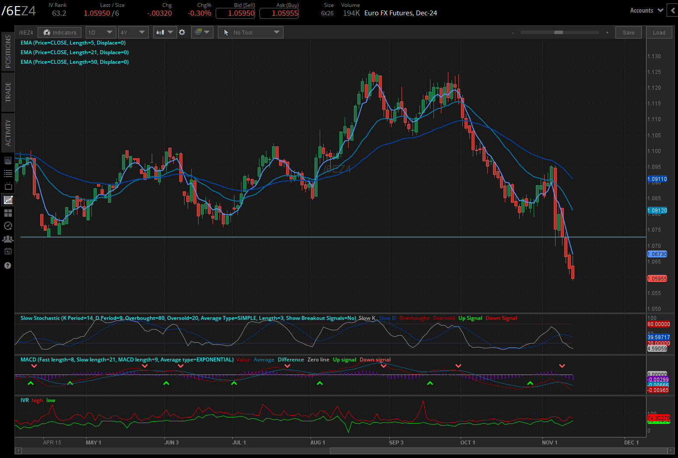Click the list view icon in sidebar

point(8,173)
